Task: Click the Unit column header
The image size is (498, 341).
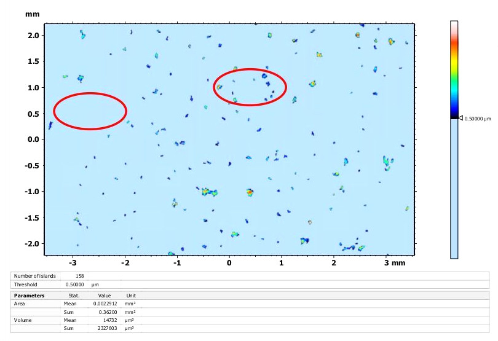Action: tap(131, 295)
